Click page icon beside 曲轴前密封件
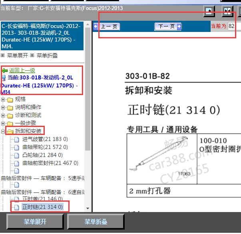241x234 pixels. click(17, 164)
